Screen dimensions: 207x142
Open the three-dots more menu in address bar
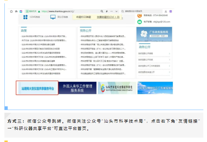[x=112, y=11]
